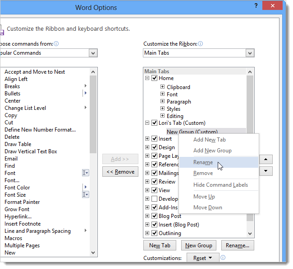Click the Line and Paragraph Spacing arrow

click(86, 231)
